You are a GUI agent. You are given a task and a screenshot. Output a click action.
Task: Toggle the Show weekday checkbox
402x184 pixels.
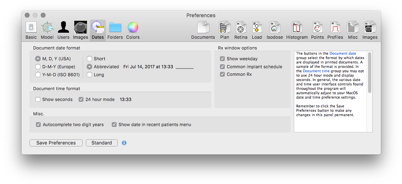pyautogui.click(x=239, y=59)
